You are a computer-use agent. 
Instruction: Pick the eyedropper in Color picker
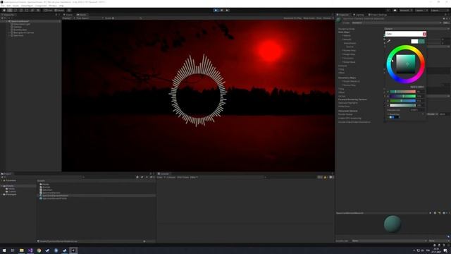[x=388, y=42]
